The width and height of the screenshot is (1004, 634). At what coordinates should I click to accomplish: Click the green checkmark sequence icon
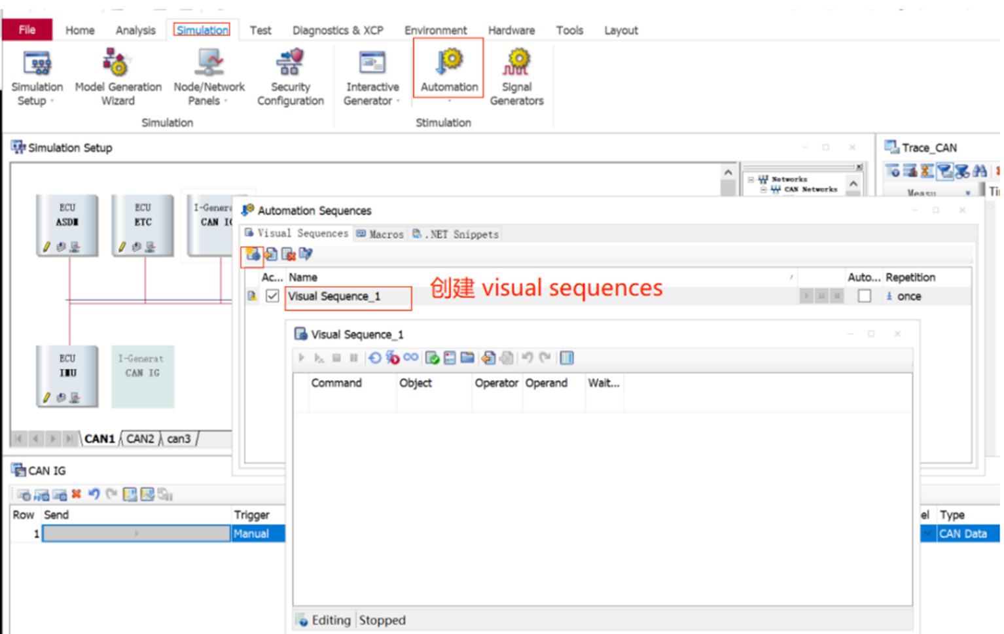pos(432,358)
